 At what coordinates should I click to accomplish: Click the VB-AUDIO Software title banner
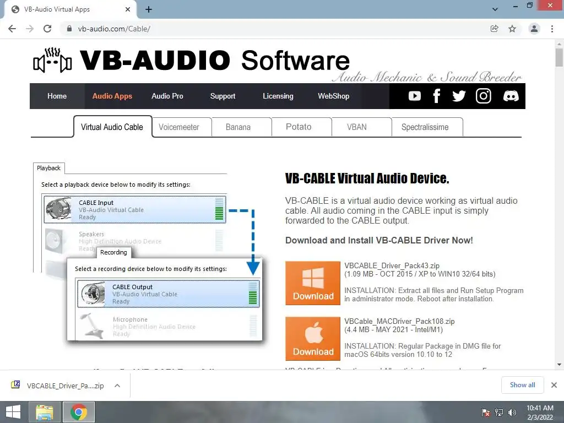215,60
